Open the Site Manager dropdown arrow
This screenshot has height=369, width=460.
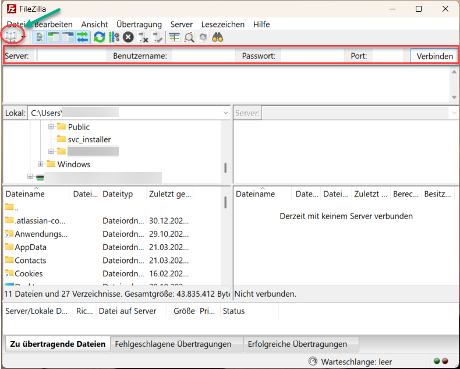tap(23, 37)
